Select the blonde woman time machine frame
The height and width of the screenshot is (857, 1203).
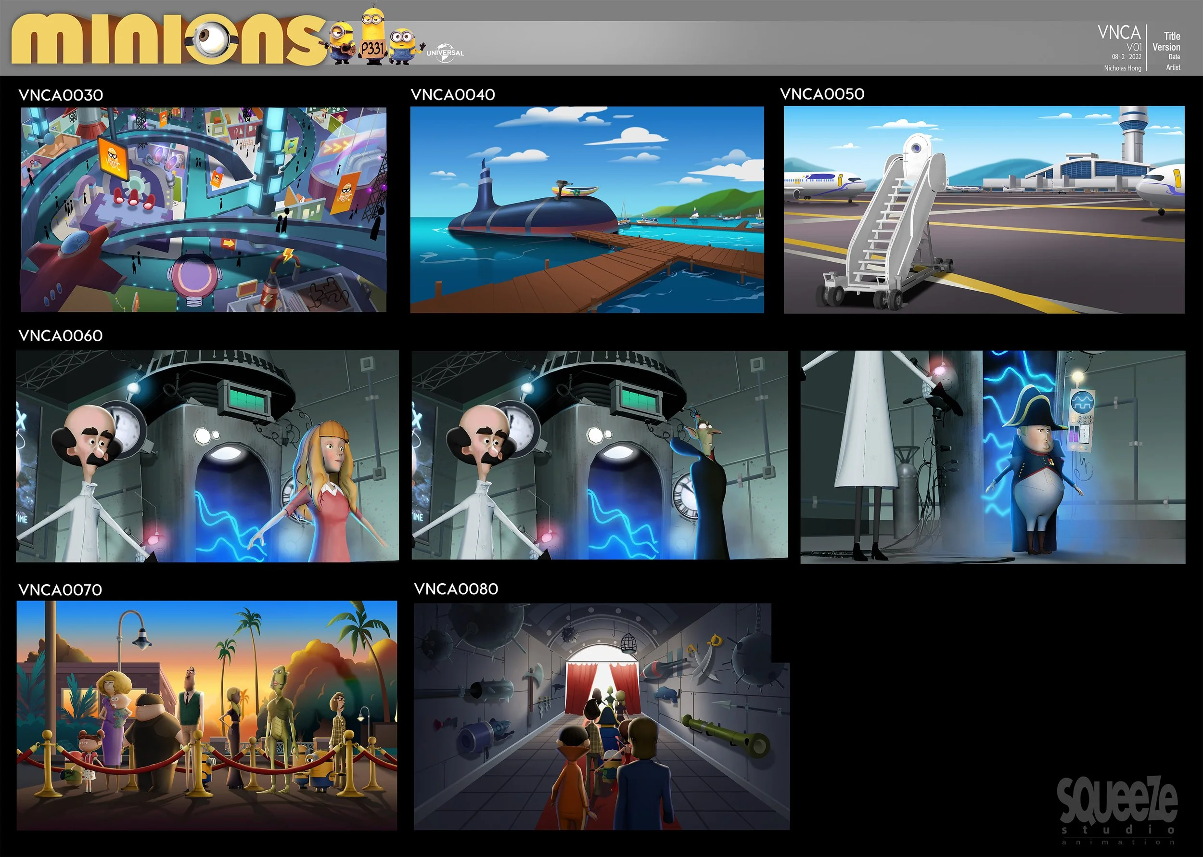click(207, 456)
